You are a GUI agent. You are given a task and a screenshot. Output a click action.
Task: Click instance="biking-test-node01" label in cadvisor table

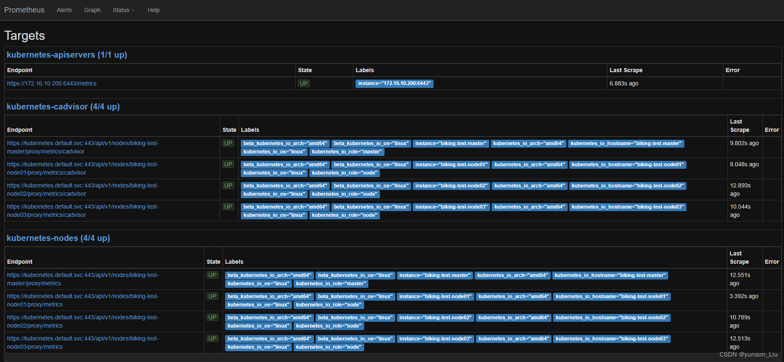tap(451, 165)
